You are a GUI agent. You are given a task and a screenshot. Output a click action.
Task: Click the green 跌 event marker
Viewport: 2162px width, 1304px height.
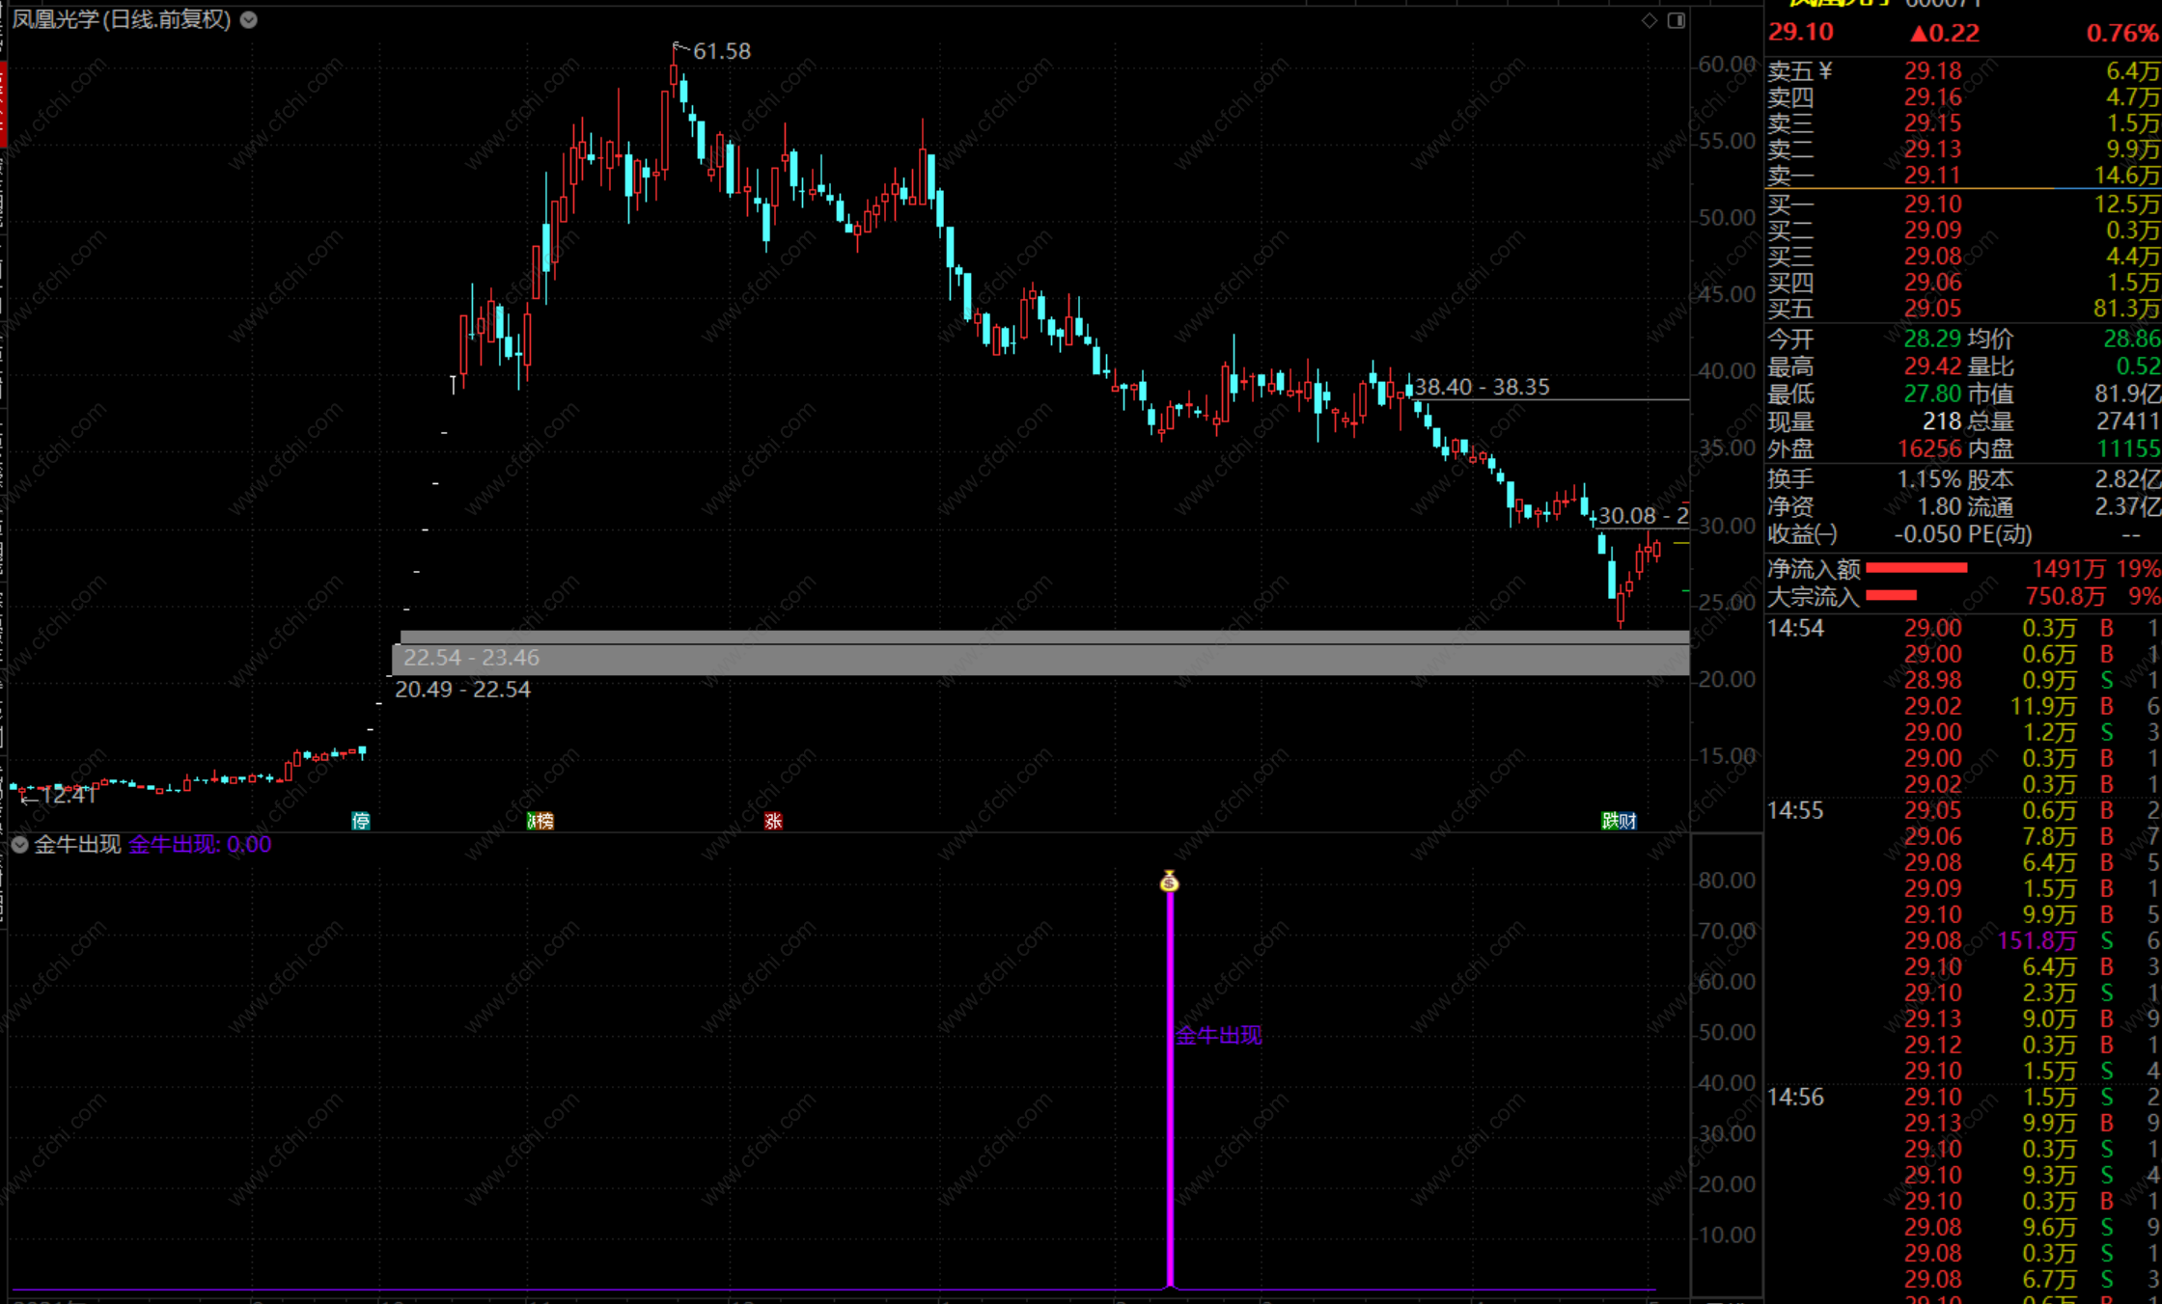point(1610,821)
